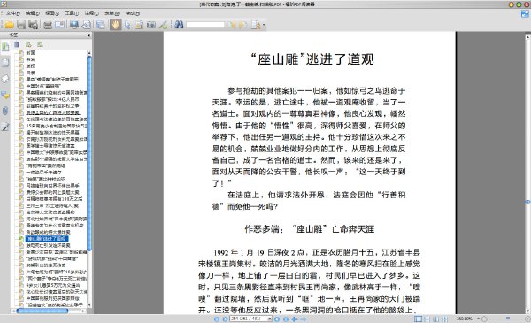Select the pen/typewriter tool icon
This screenshot has height=323, width=531.
click(x=163, y=25)
